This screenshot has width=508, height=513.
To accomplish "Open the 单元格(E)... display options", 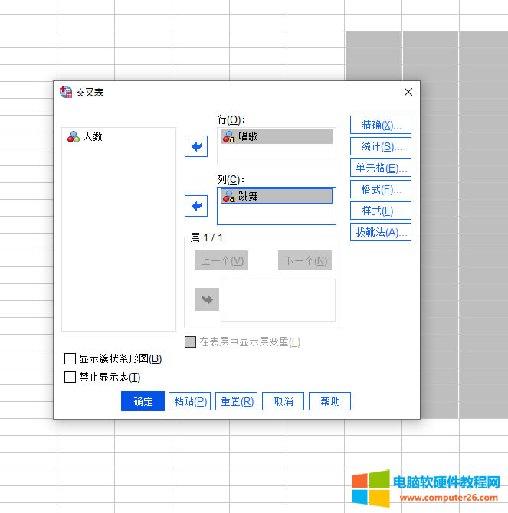I will (x=381, y=168).
